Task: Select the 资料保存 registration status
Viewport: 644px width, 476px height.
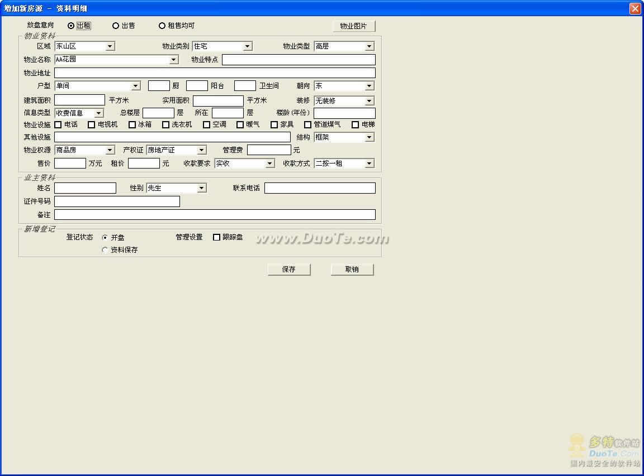Action: click(105, 250)
